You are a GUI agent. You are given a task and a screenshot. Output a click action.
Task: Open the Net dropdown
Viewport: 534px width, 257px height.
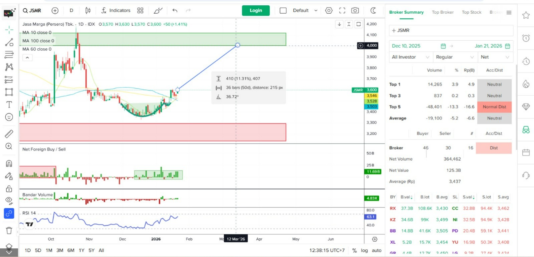[495, 57]
